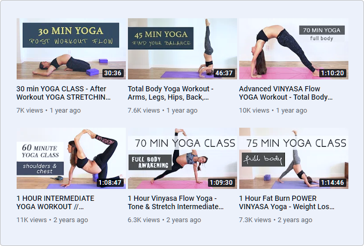Open the 70 MIN YOGA full body thumbnail
This screenshot has width=364, height=246.
[x=294, y=49]
